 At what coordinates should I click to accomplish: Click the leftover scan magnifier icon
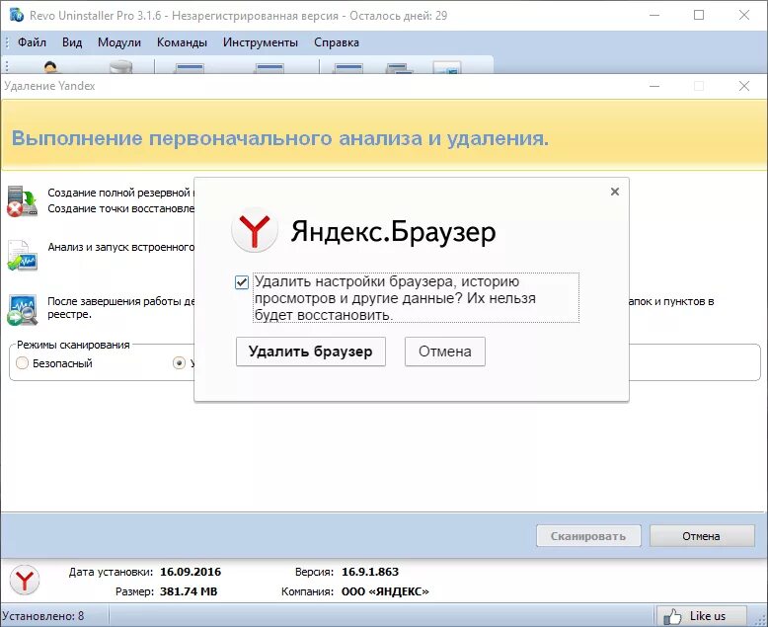click(x=22, y=310)
